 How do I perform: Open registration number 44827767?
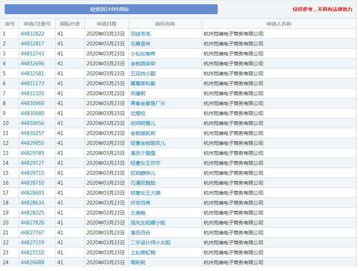point(32,233)
